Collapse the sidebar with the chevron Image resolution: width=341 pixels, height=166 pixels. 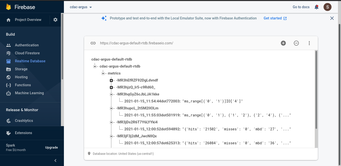click(x=55, y=161)
